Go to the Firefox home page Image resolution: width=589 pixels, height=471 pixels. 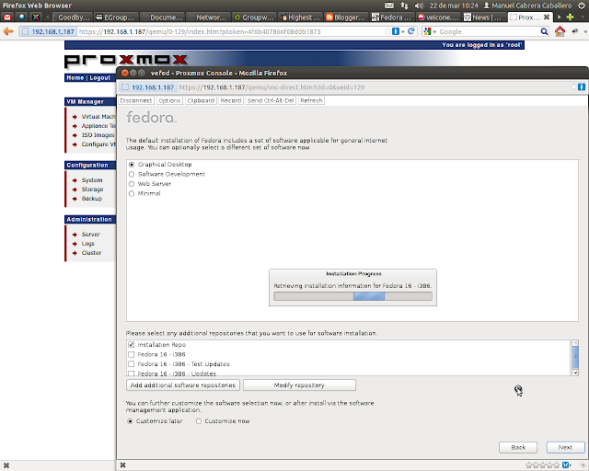point(560,31)
